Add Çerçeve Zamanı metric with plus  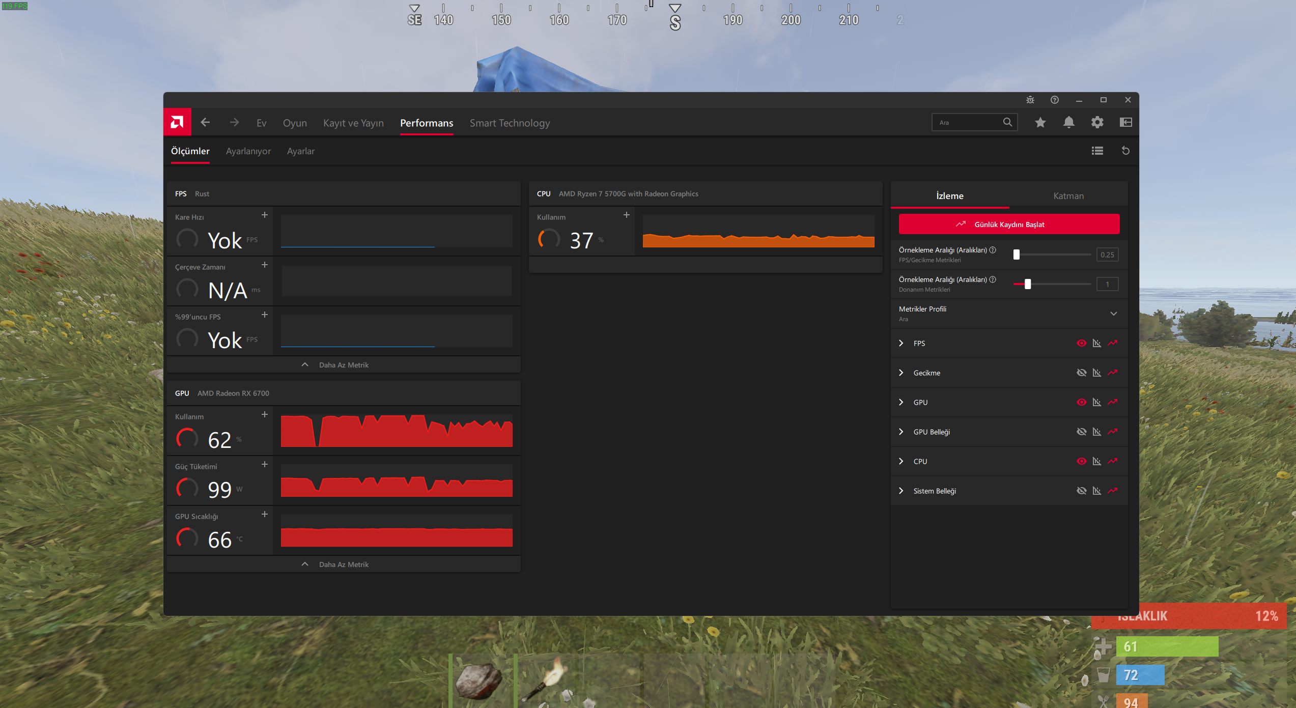coord(265,265)
